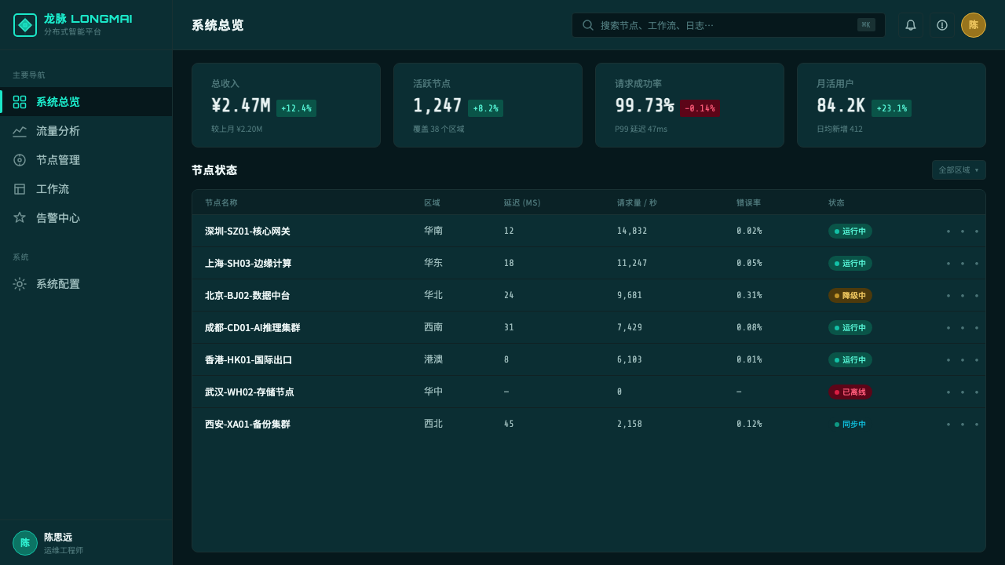Open more actions for 武汉-WH02-存储节点 row
Screen dimensions: 1005x565
(x=963, y=392)
